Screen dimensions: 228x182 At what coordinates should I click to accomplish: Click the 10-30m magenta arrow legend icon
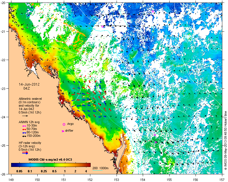point(24,126)
